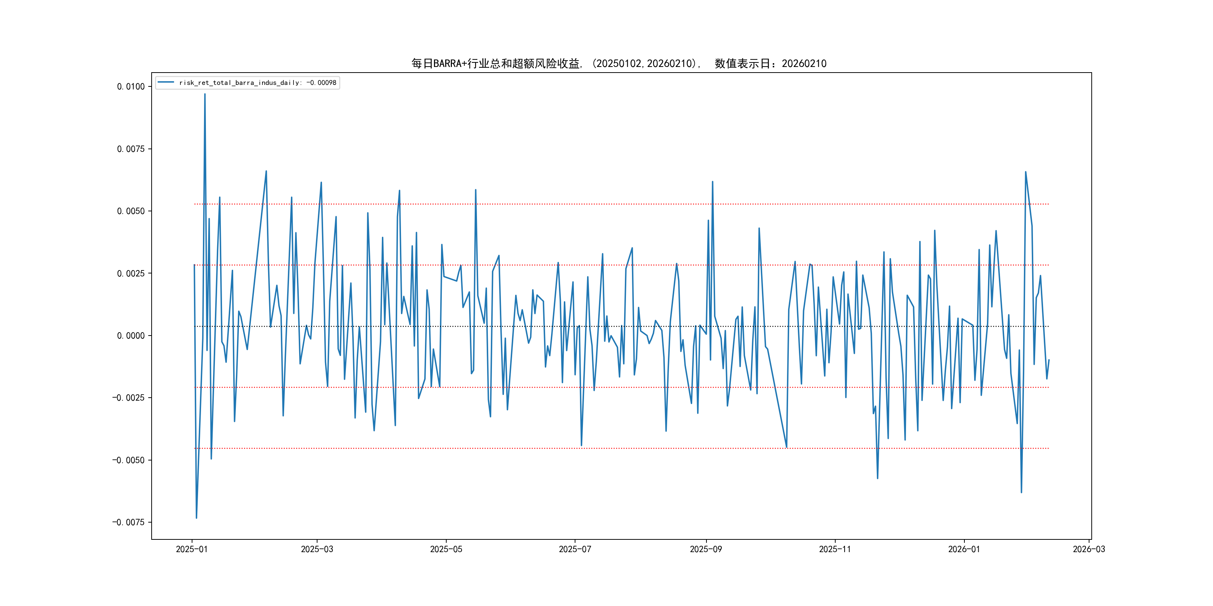The image size is (1213, 606).
Task: Click the 0.0000 y-axis tick label
Action: [130, 336]
